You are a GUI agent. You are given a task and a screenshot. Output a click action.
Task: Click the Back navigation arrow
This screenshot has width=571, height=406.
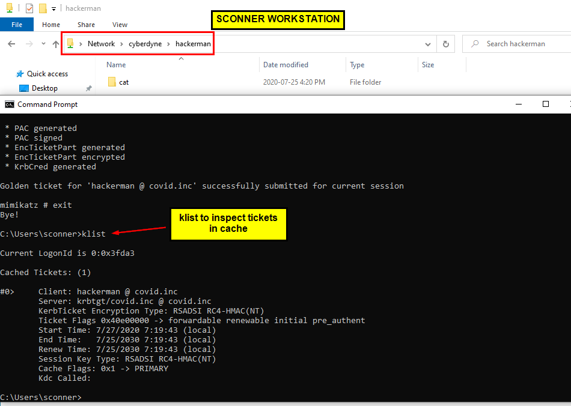coord(11,43)
